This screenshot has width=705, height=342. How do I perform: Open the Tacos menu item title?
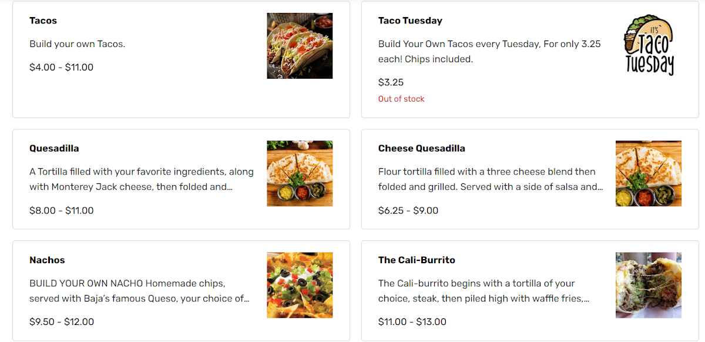click(43, 21)
